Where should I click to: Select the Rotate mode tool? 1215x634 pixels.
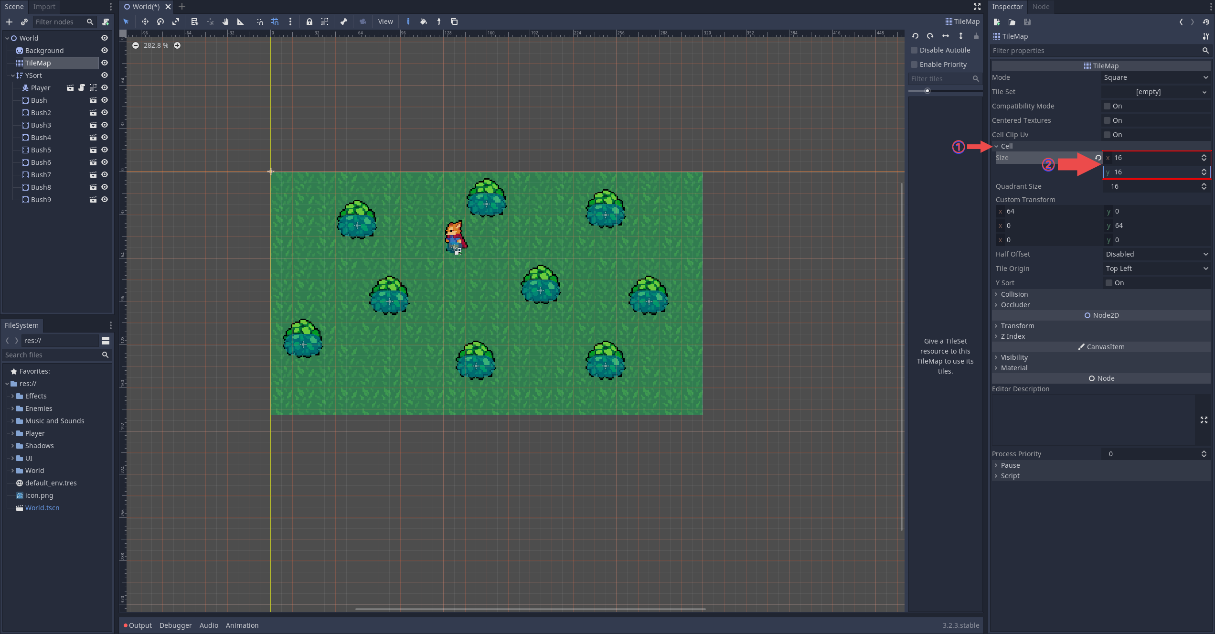[x=160, y=21]
